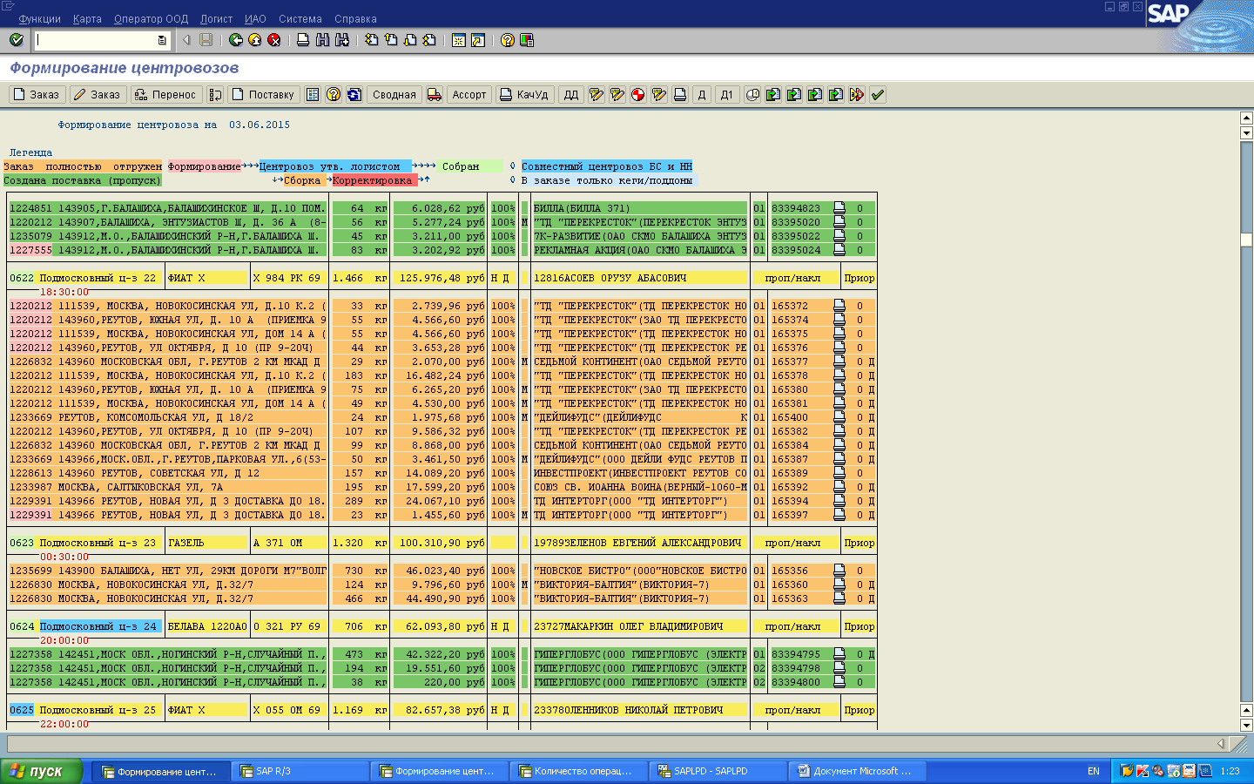Screen dimensions: 1254x784
Task: Open the Customize Local Layout icon
Action: pyautogui.click(x=526, y=40)
